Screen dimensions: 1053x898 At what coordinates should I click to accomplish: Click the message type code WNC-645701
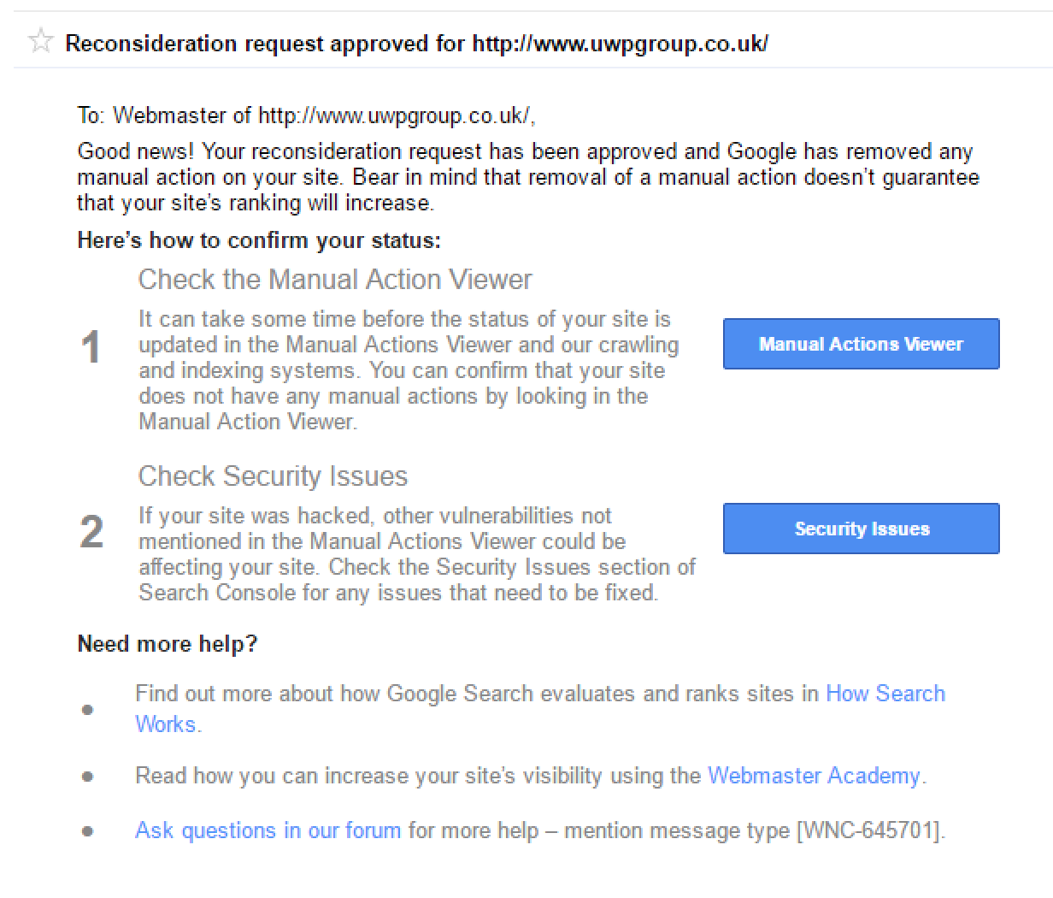click(x=868, y=830)
